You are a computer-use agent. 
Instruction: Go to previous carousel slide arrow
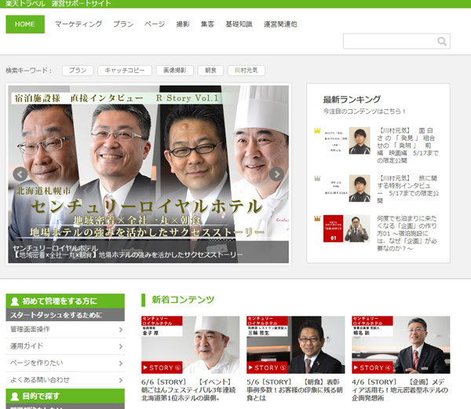click(20, 174)
